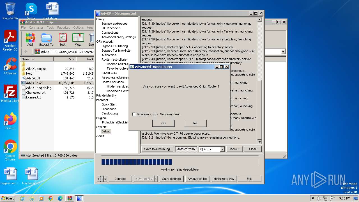Open the fundsanal.rtf document icon
Screen dimensions: 359x202
[x=31, y=176]
